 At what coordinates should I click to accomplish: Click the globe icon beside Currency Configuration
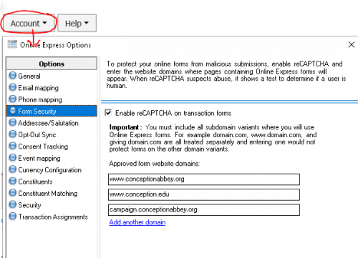[13, 169]
